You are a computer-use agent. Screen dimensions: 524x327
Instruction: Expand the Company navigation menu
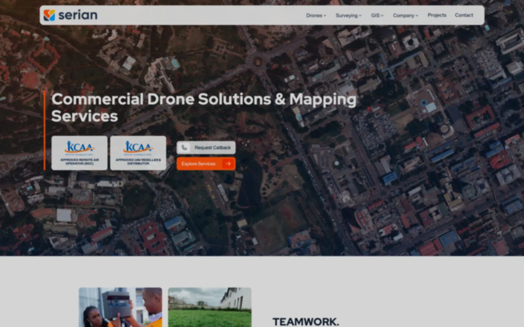coord(405,15)
